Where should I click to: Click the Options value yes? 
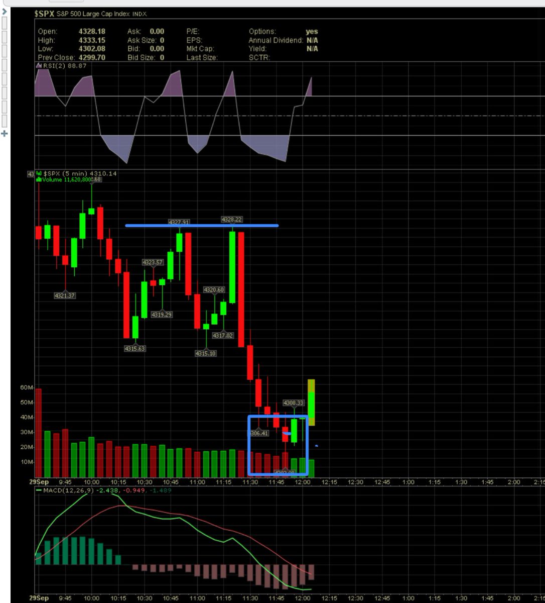pos(312,31)
